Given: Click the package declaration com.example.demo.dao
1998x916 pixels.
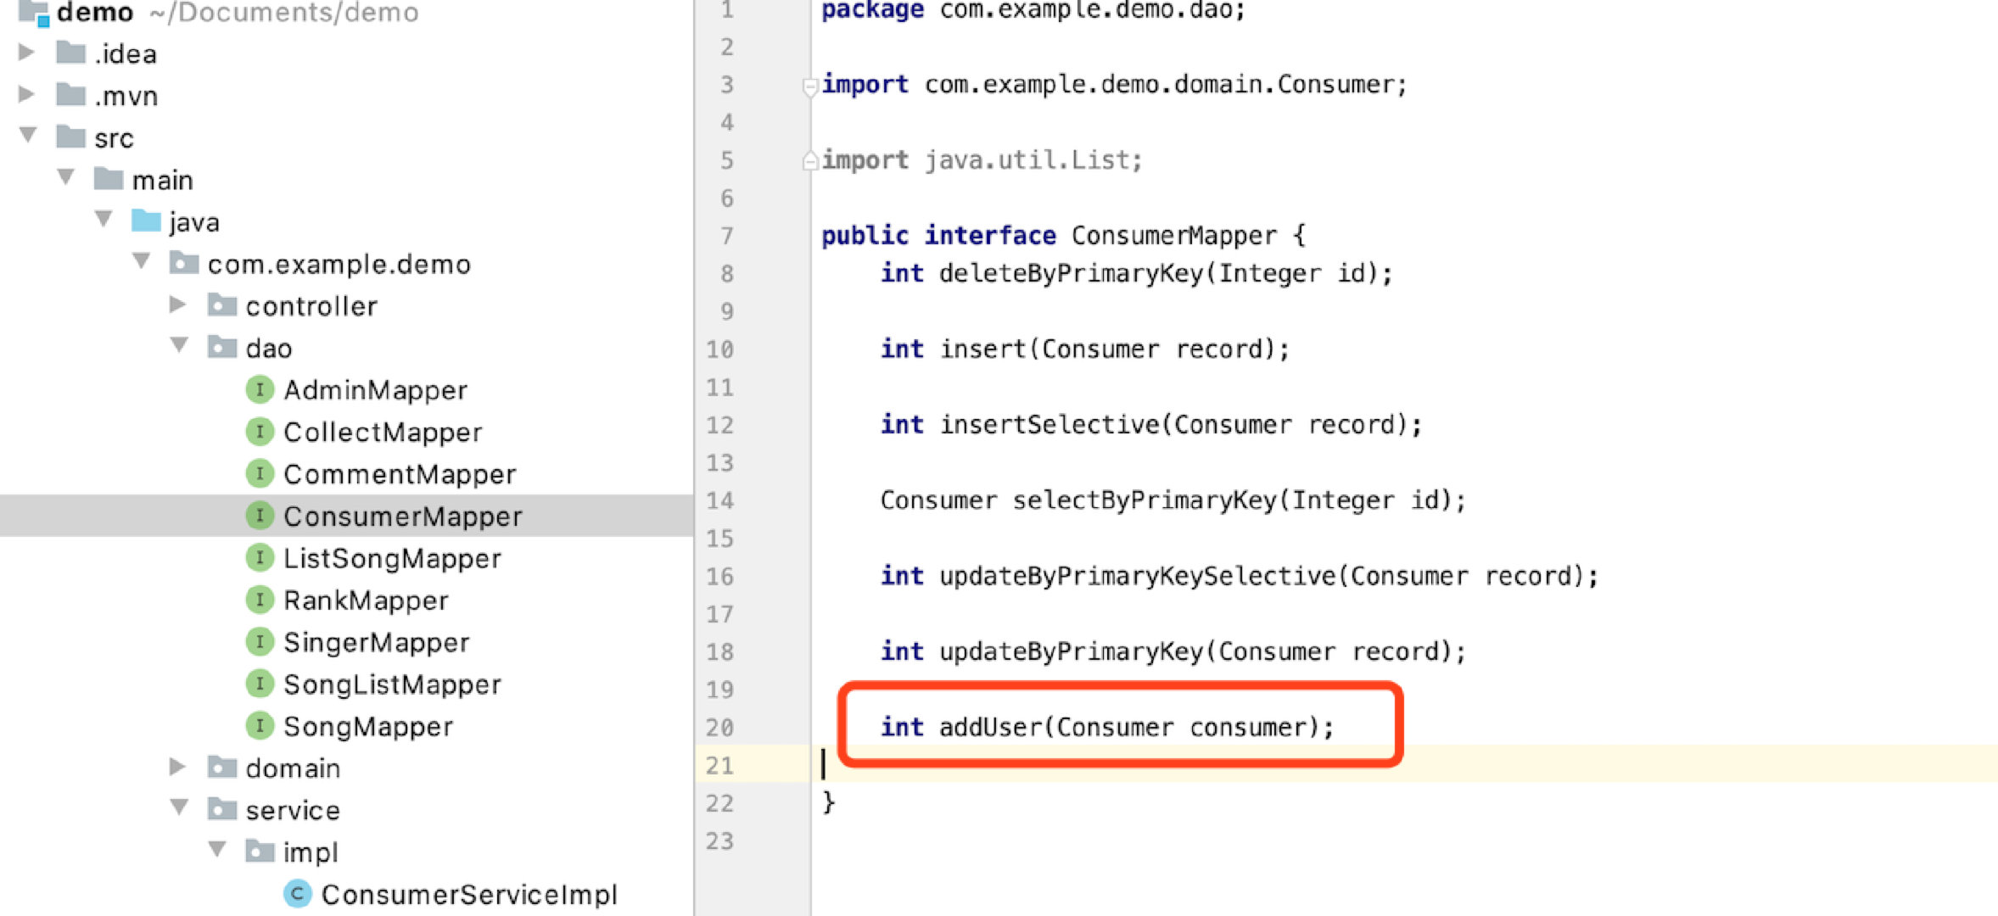Looking at the screenshot, I should pos(1033,10).
